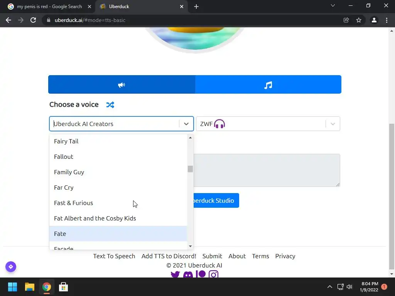The height and width of the screenshot is (296, 395).
Task: Open a new browser tab
Action: [196, 7]
